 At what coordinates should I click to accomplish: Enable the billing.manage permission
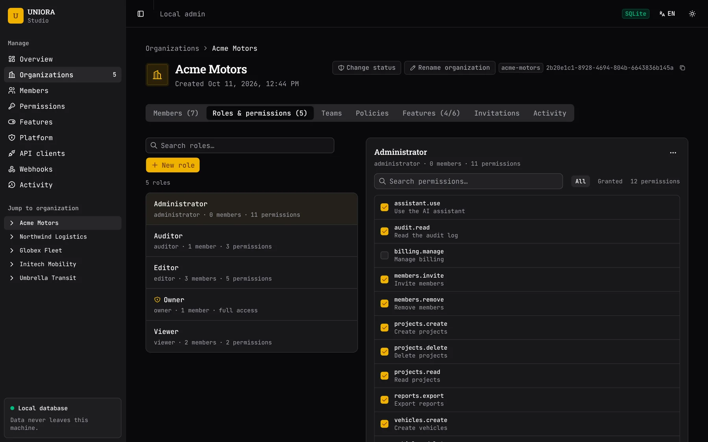click(x=384, y=255)
